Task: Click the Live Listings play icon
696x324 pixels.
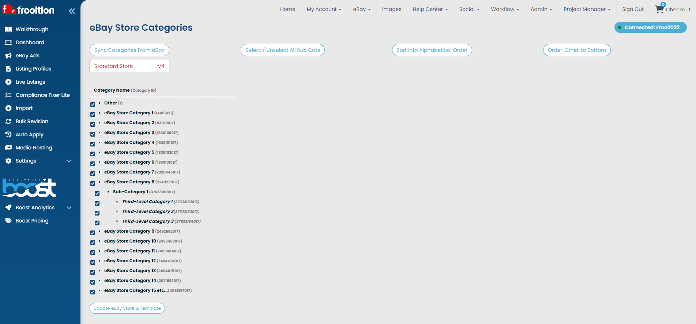Action: (x=8, y=82)
